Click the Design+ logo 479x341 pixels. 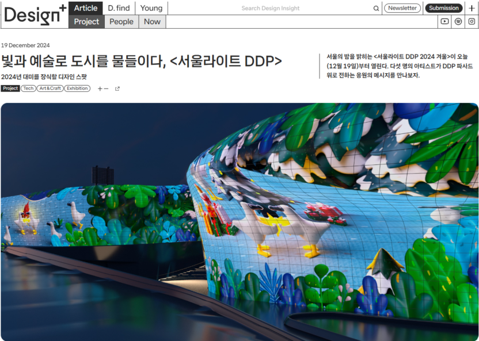pos(34,14)
